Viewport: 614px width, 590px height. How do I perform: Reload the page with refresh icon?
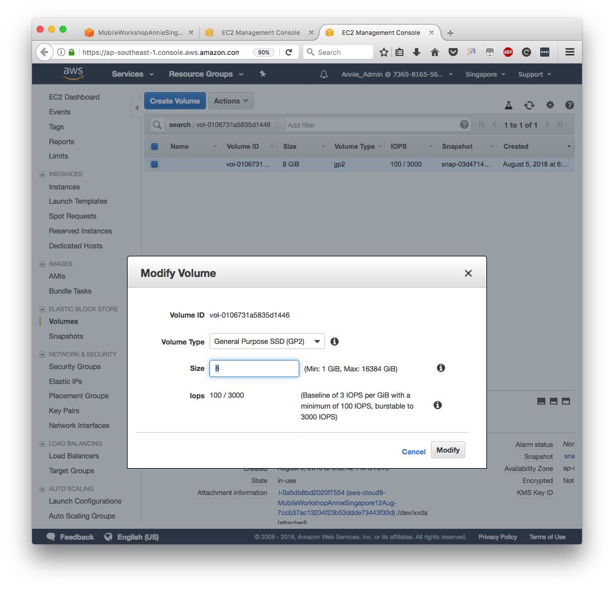288,52
